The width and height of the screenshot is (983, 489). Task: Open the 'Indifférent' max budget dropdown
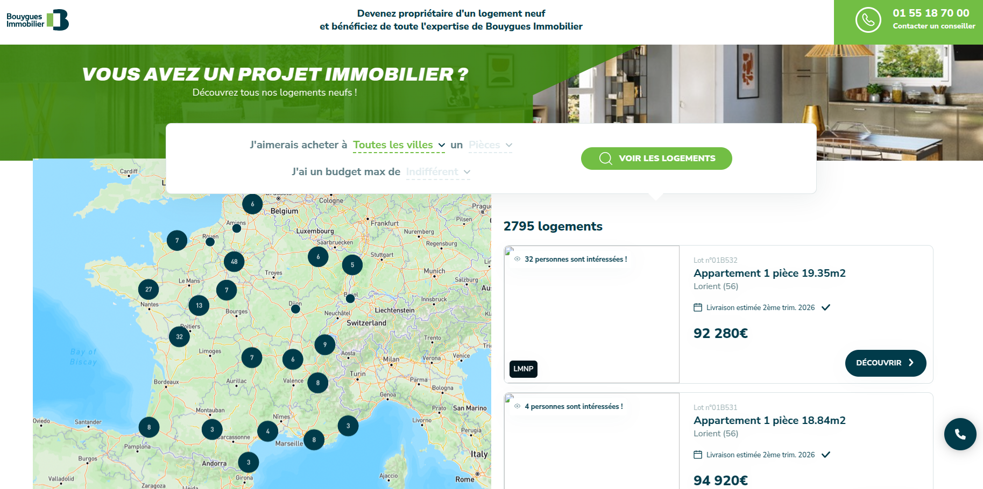[x=438, y=172]
